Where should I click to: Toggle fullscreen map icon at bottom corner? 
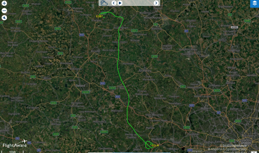[x=254, y=152]
